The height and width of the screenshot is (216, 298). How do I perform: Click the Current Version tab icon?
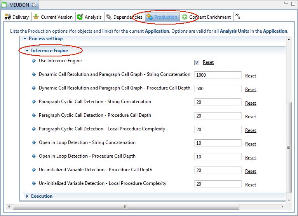(x=36, y=17)
